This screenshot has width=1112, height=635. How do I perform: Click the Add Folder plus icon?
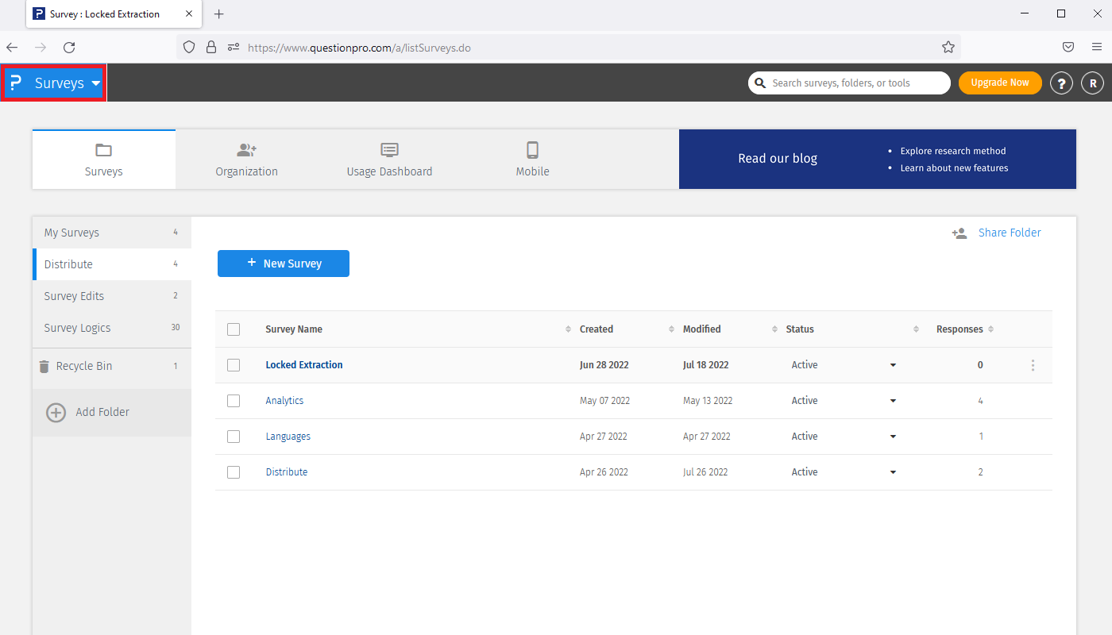click(x=55, y=412)
